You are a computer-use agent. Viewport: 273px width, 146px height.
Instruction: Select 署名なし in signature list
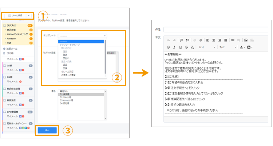pyautogui.click(x=64, y=91)
